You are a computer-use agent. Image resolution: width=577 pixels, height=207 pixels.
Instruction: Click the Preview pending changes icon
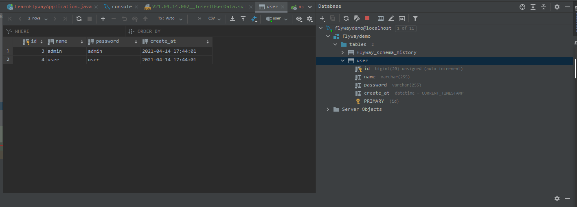(x=135, y=19)
